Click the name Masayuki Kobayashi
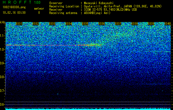 [x=99, y=3]
